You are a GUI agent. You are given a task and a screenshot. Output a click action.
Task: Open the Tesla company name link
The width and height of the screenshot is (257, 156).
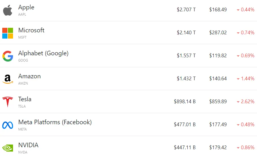[25, 99]
